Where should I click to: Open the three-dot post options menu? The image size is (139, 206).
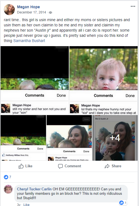point(133,6)
